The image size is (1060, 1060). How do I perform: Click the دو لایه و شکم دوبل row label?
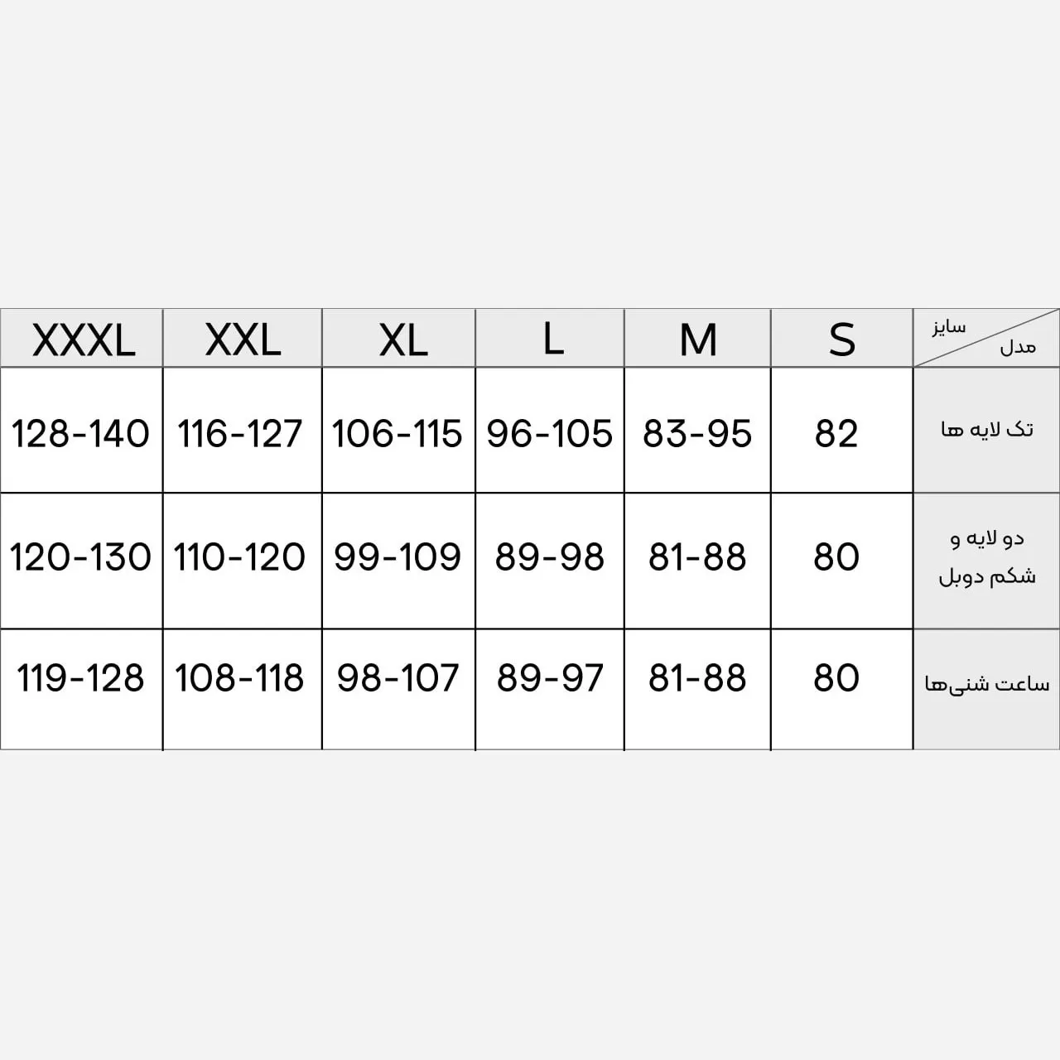tap(986, 557)
